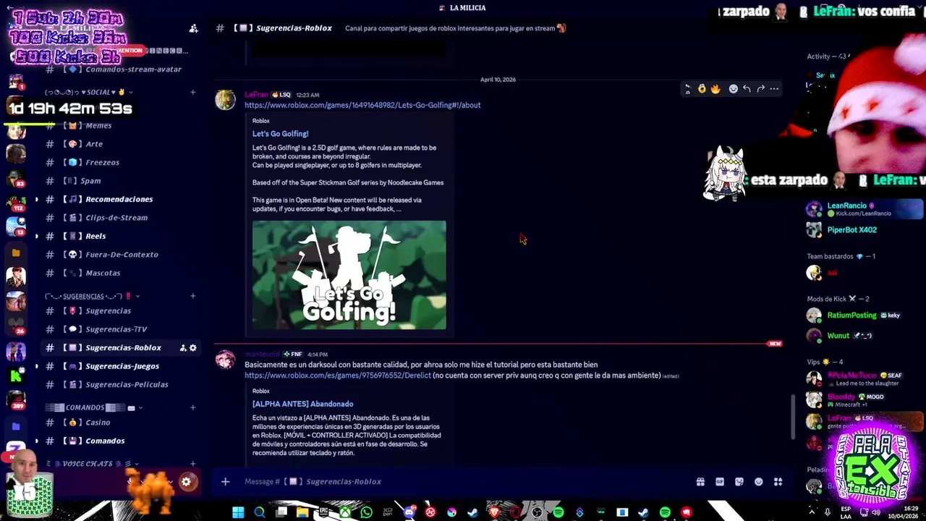Open Edit Channel gear for Sugerencias-Roblox
The height and width of the screenshot is (521, 926).
tap(193, 348)
